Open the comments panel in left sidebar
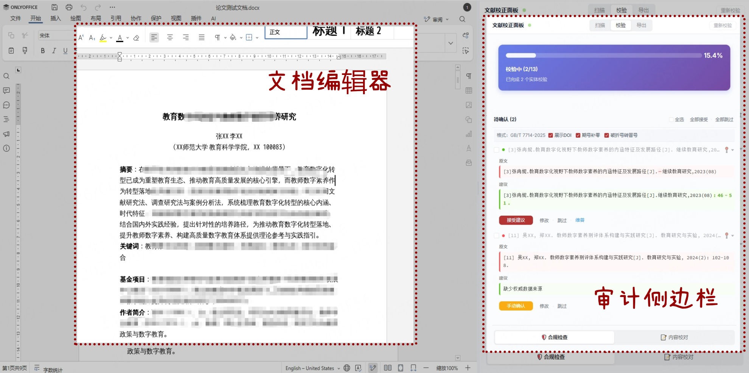 coord(6,90)
